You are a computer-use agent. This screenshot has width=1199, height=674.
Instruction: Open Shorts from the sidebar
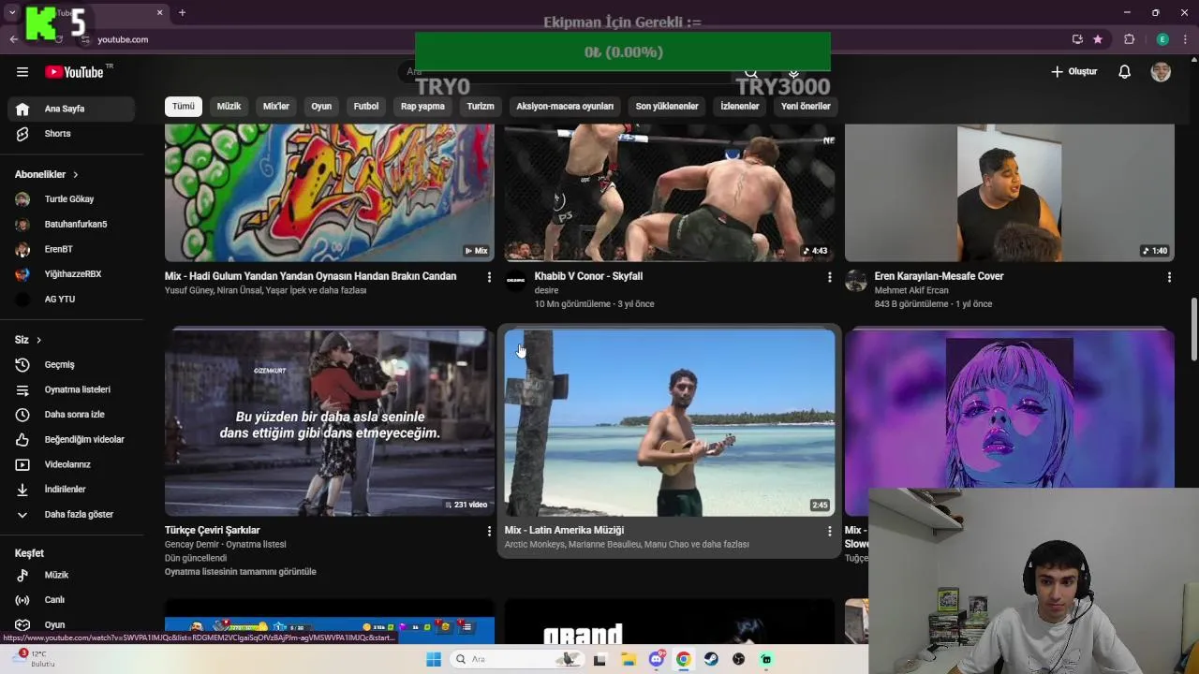tap(71, 134)
